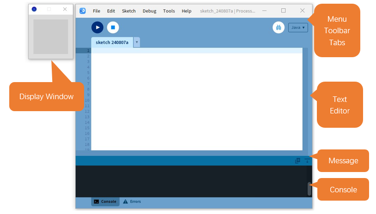Minimize the Processing editor window
Screen dimensions: 376x214
click(x=264, y=11)
